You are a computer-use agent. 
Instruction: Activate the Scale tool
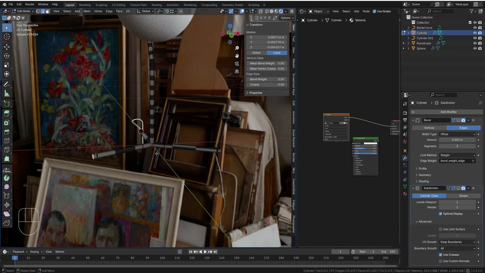[x=7, y=65]
